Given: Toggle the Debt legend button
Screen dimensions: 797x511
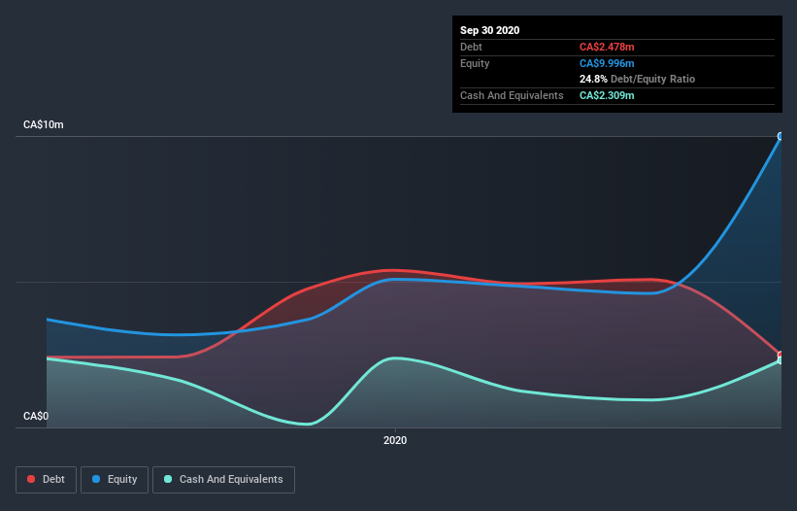Looking at the screenshot, I should click(x=46, y=480).
